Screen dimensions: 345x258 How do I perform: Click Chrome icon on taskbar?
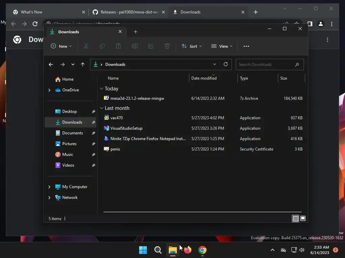coord(202,250)
